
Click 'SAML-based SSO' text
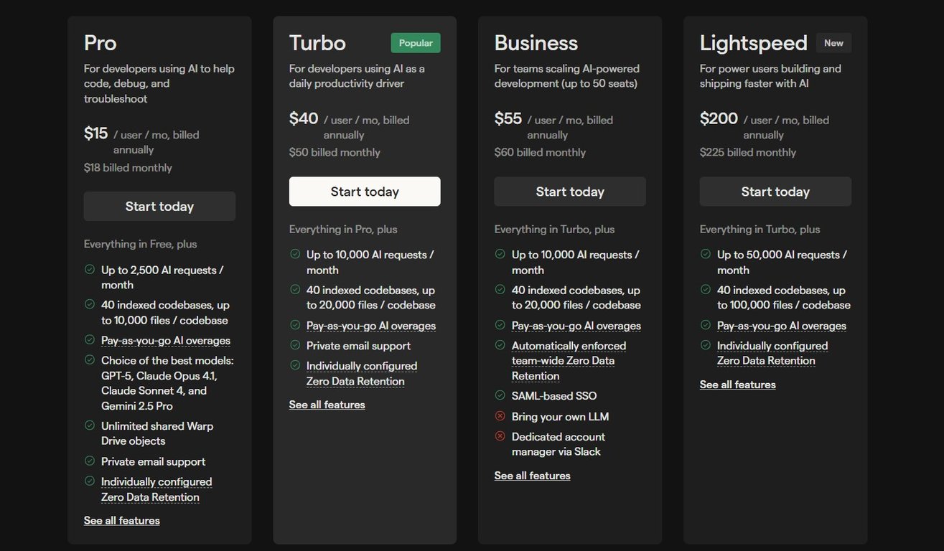click(x=554, y=396)
